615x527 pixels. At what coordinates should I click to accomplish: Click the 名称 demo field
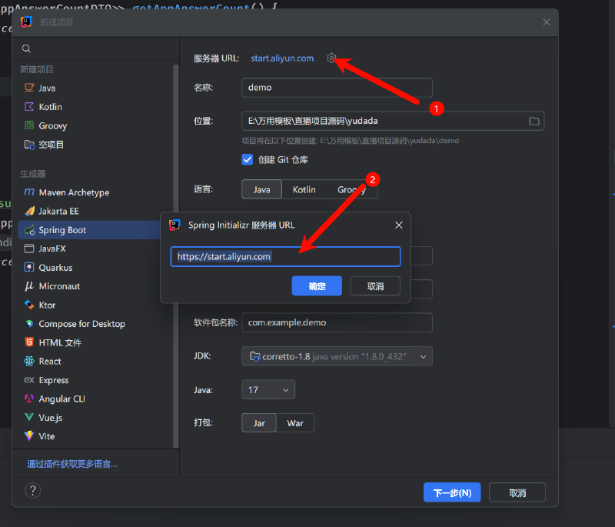pyautogui.click(x=337, y=87)
